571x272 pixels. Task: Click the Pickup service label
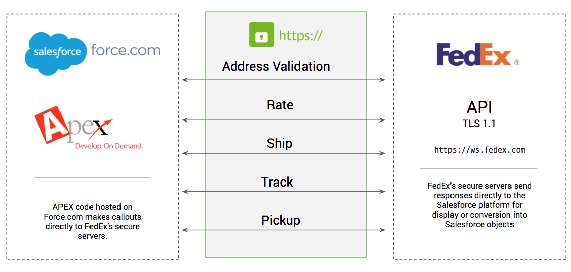click(281, 220)
